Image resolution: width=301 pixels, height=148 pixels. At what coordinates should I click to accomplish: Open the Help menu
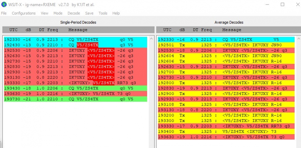pyautogui.click(x=116, y=13)
